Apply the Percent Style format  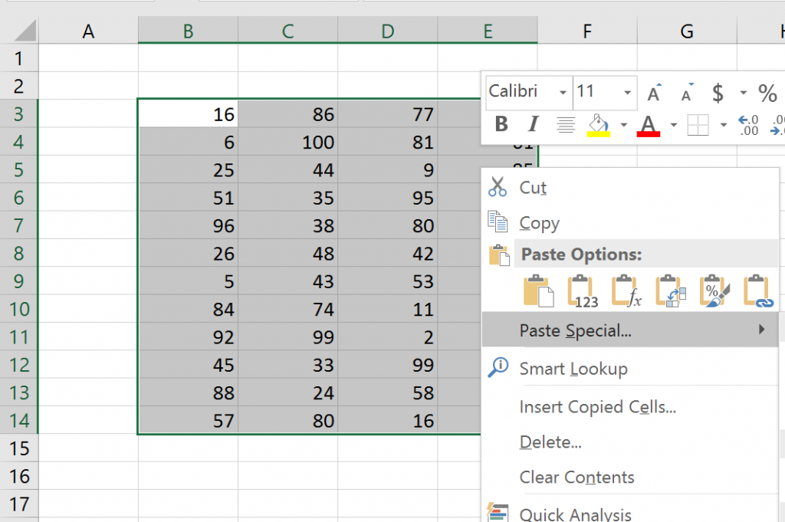tap(767, 93)
